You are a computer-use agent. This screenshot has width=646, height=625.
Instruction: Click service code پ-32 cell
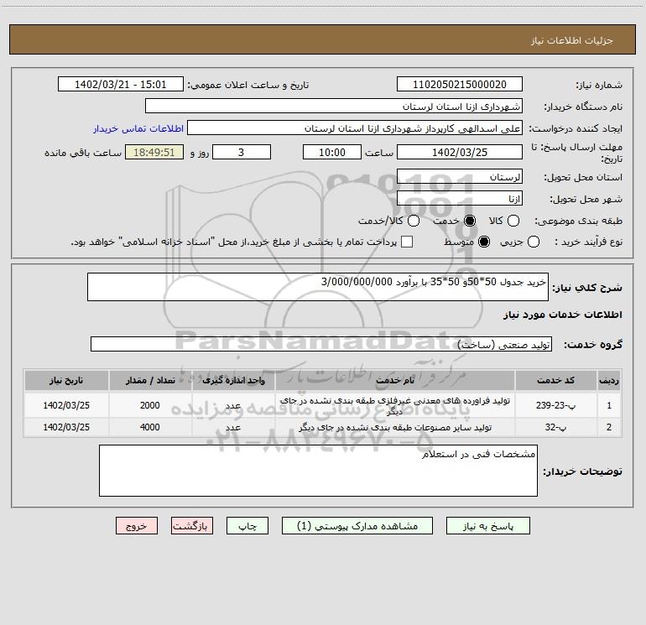pyautogui.click(x=555, y=427)
